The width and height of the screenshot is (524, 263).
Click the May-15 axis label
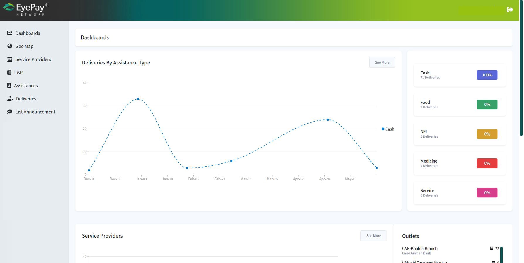(x=351, y=179)
